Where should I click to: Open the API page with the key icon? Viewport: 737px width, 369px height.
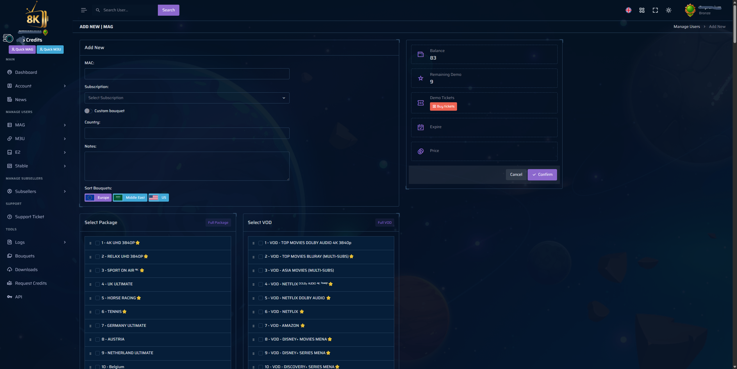(x=10, y=297)
